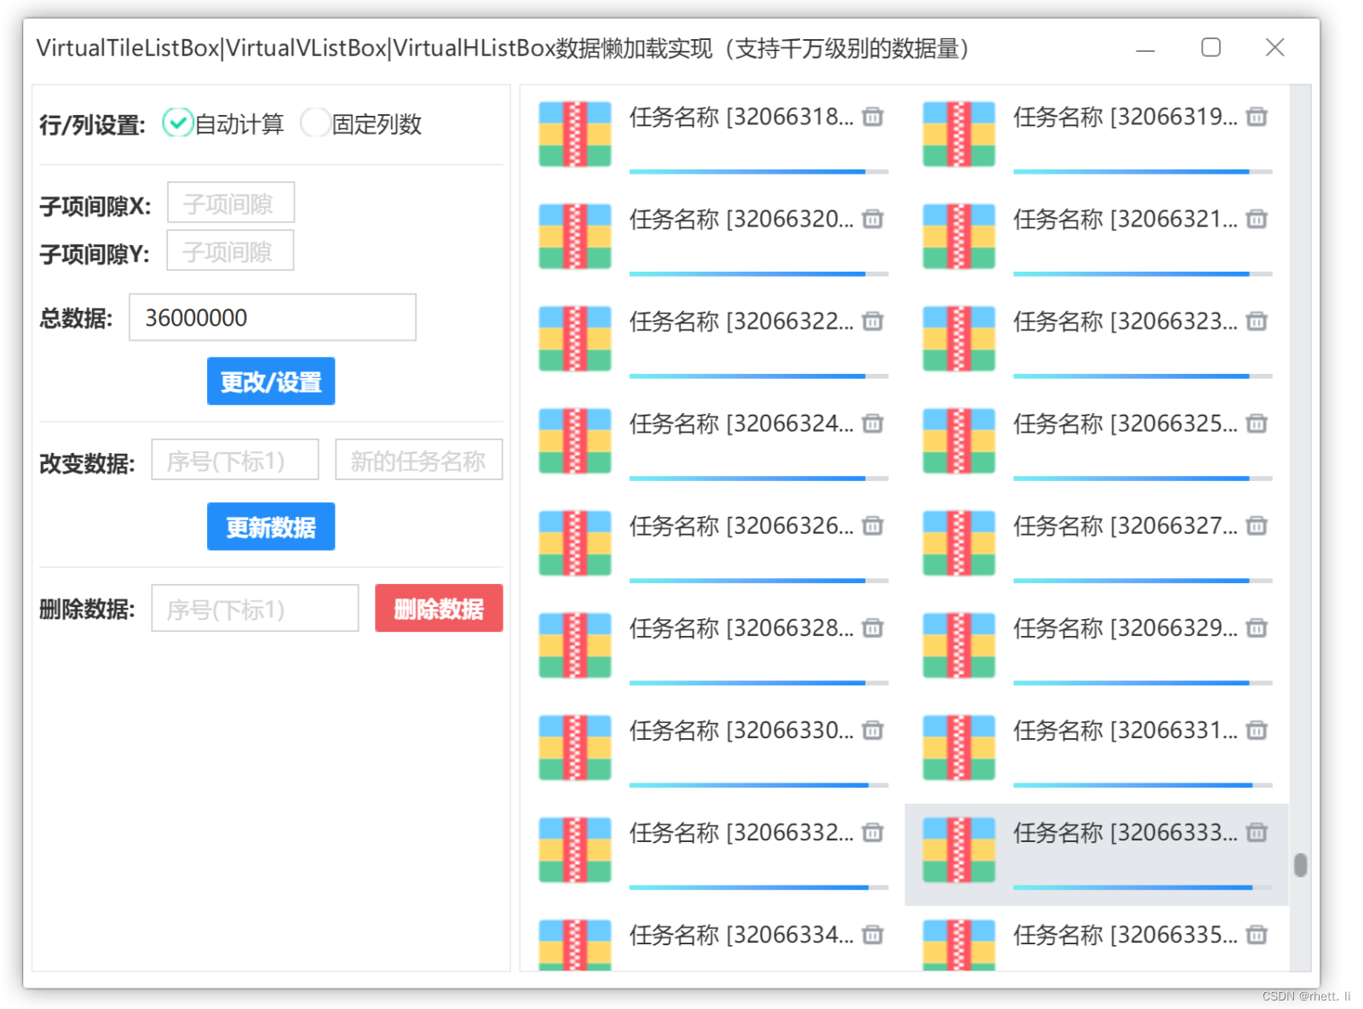The image size is (1363, 1009).
Task: Trash task 32066328
Action: click(872, 628)
